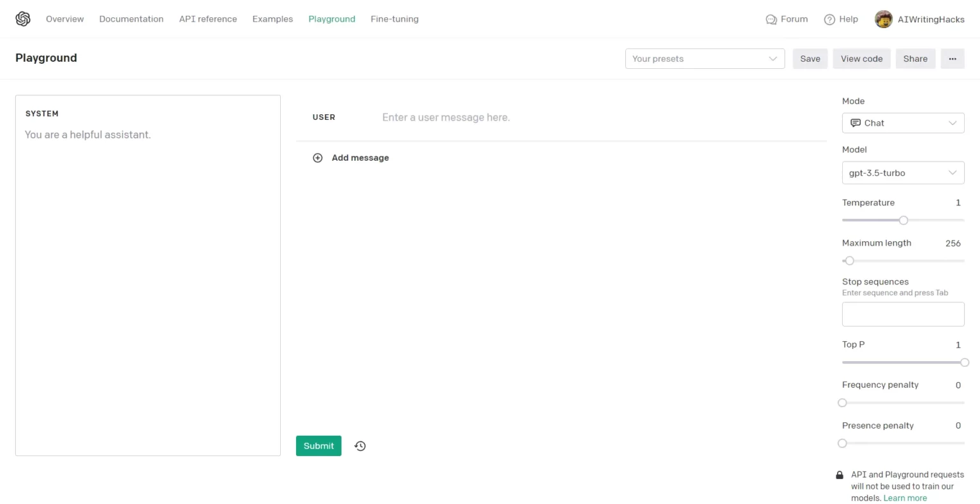This screenshot has width=980, height=504.
Task: Click the Help question mark icon
Action: (829, 20)
